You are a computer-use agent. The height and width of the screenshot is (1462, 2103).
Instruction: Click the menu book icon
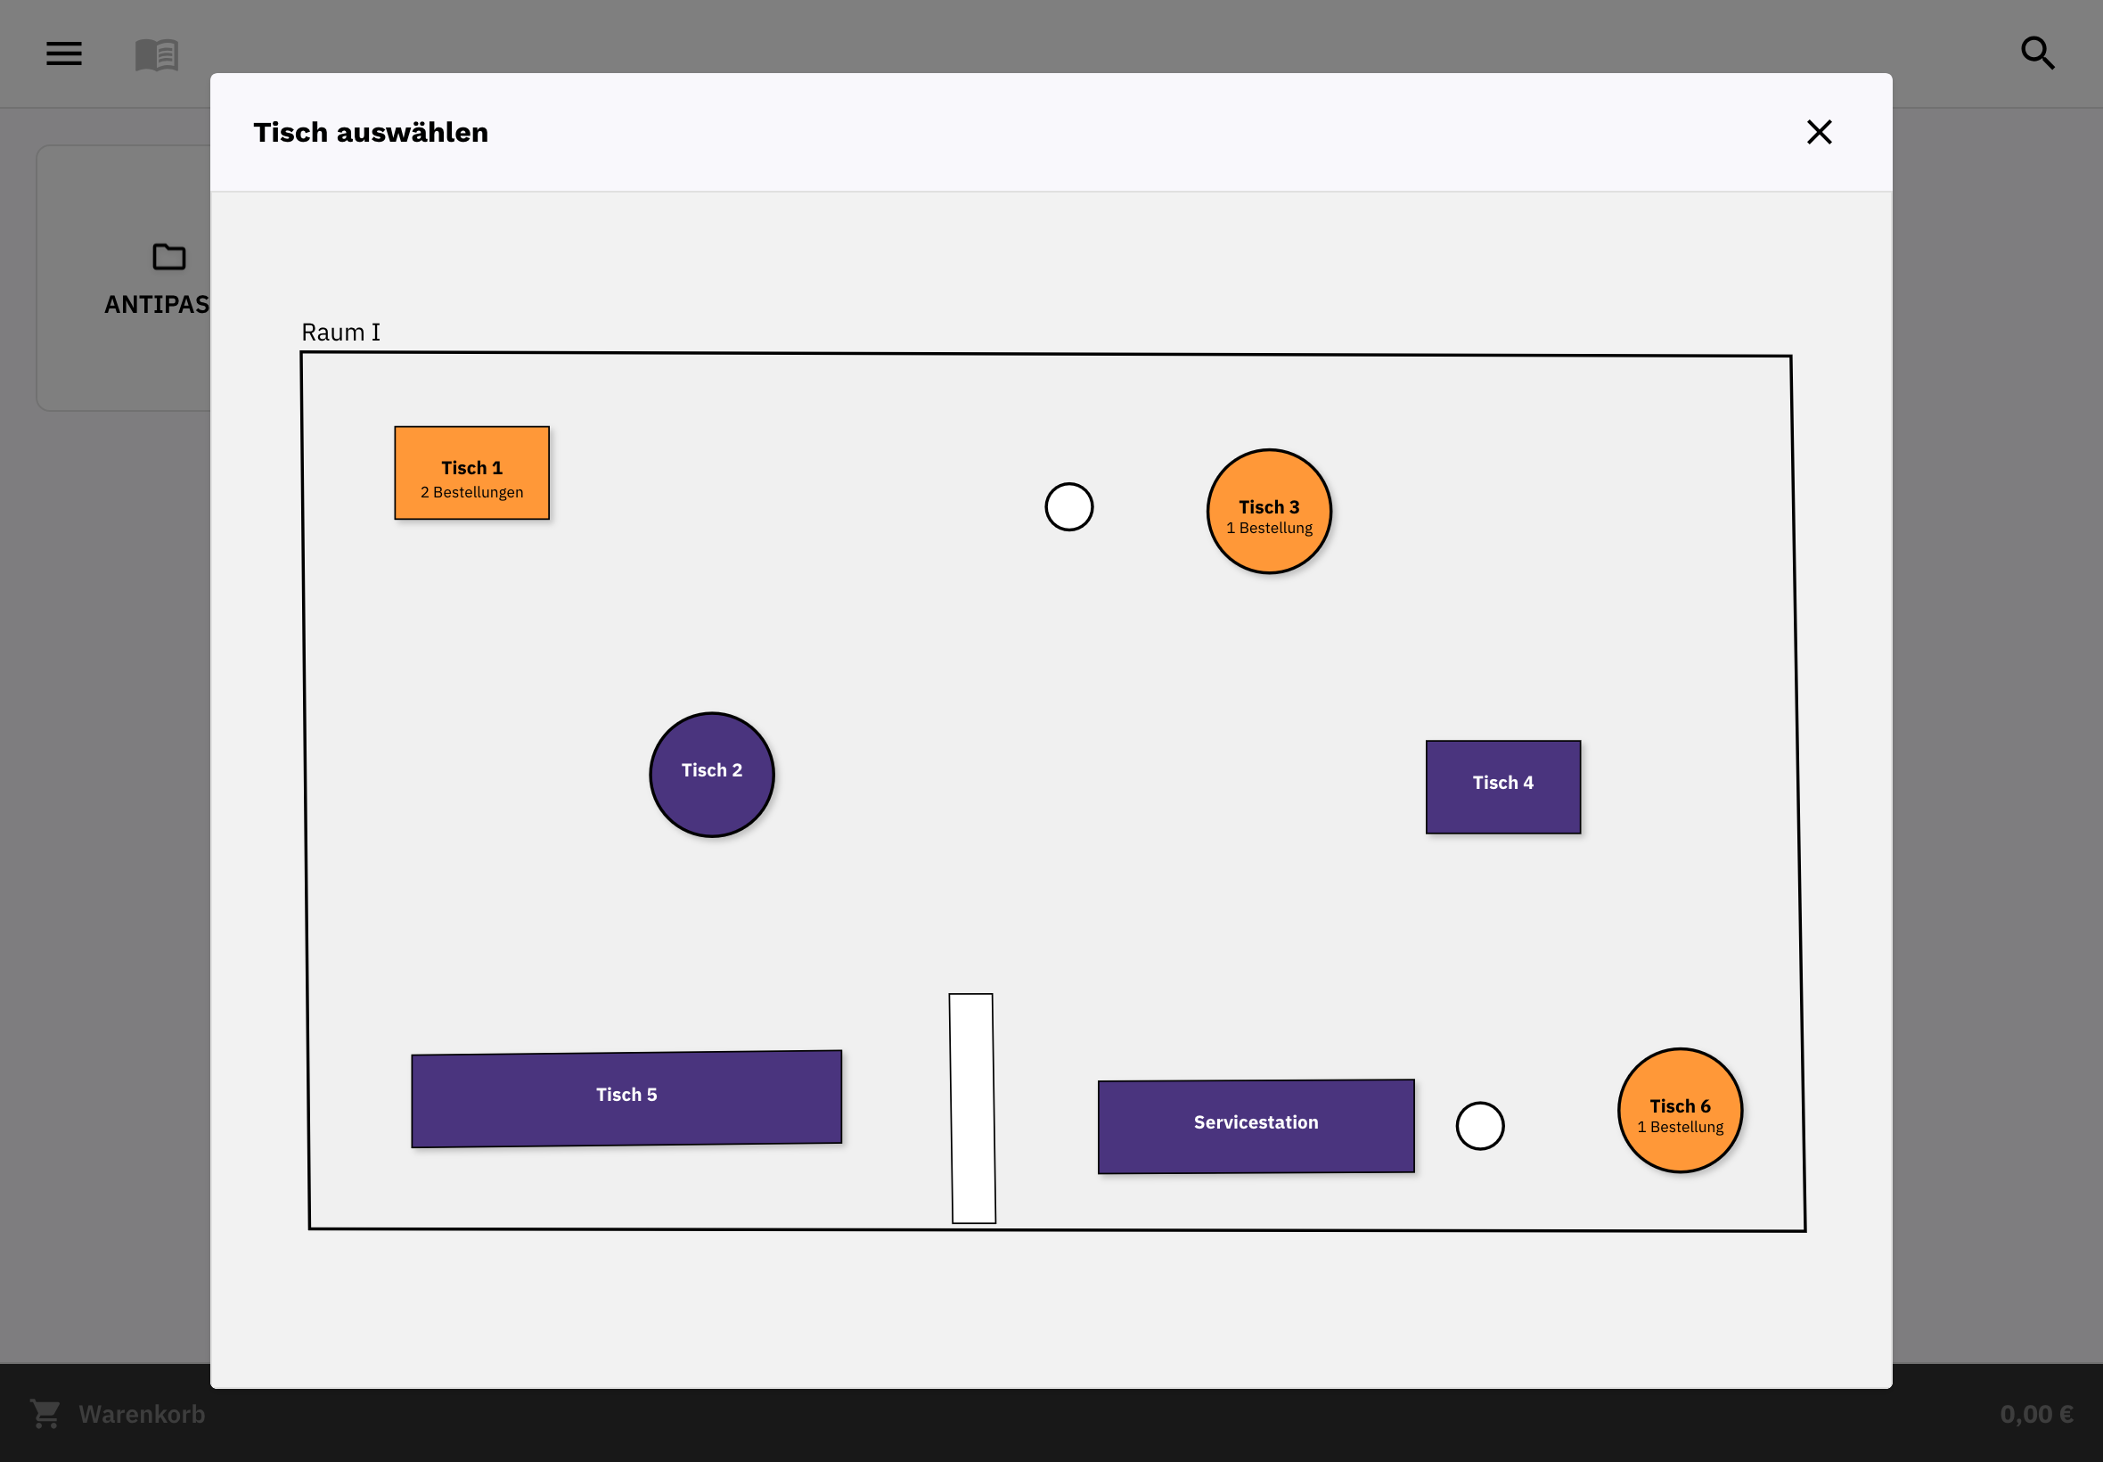pos(157,55)
